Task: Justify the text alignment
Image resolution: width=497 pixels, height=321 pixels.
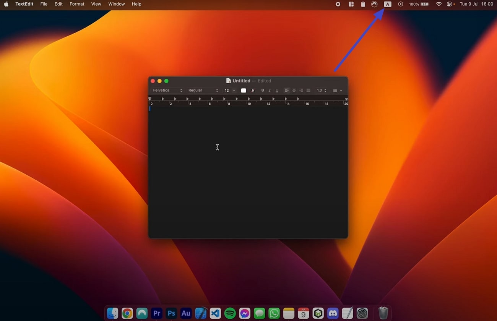Action: (309, 91)
